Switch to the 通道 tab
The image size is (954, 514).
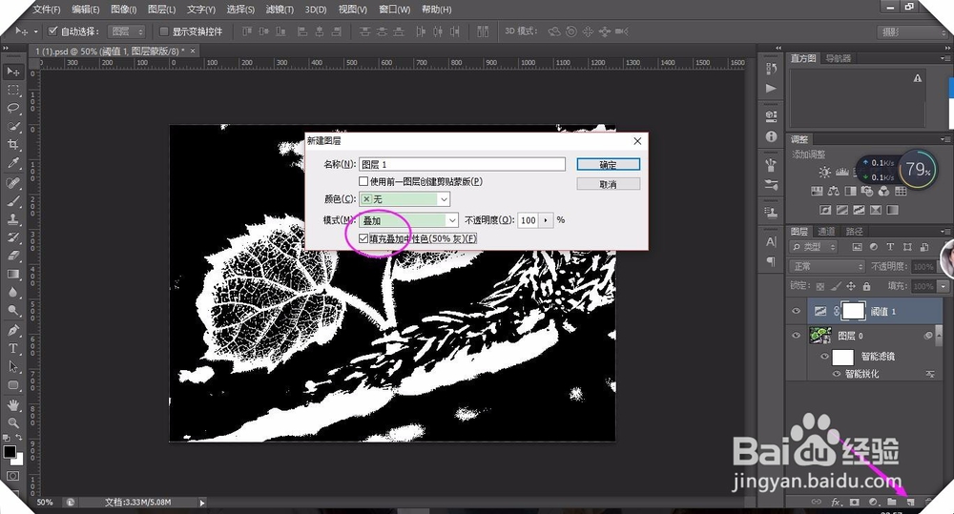[825, 232]
